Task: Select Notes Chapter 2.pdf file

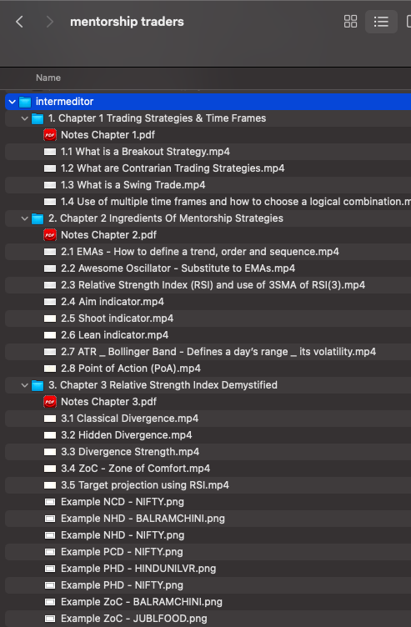Action: (x=208, y=235)
